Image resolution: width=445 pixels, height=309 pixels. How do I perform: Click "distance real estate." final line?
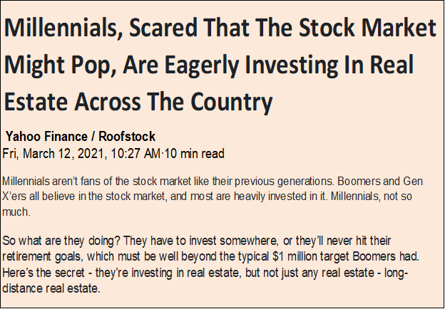click(x=51, y=289)
